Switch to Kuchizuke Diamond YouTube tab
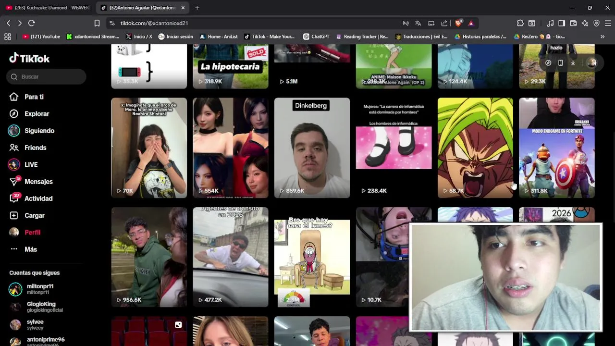This screenshot has height=346, width=615. click(47, 8)
